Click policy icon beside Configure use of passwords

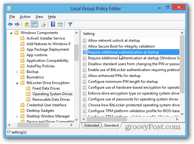[85, 99]
